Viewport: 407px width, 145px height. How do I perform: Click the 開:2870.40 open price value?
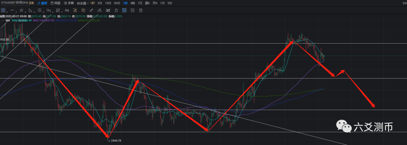[x=35, y=16]
